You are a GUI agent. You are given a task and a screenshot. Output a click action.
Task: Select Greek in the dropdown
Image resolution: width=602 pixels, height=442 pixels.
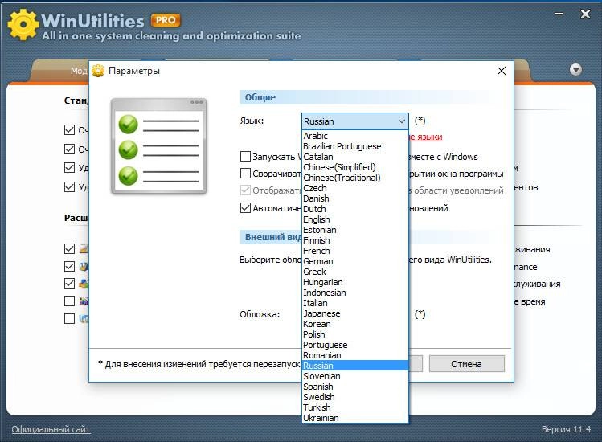[x=354, y=272]
